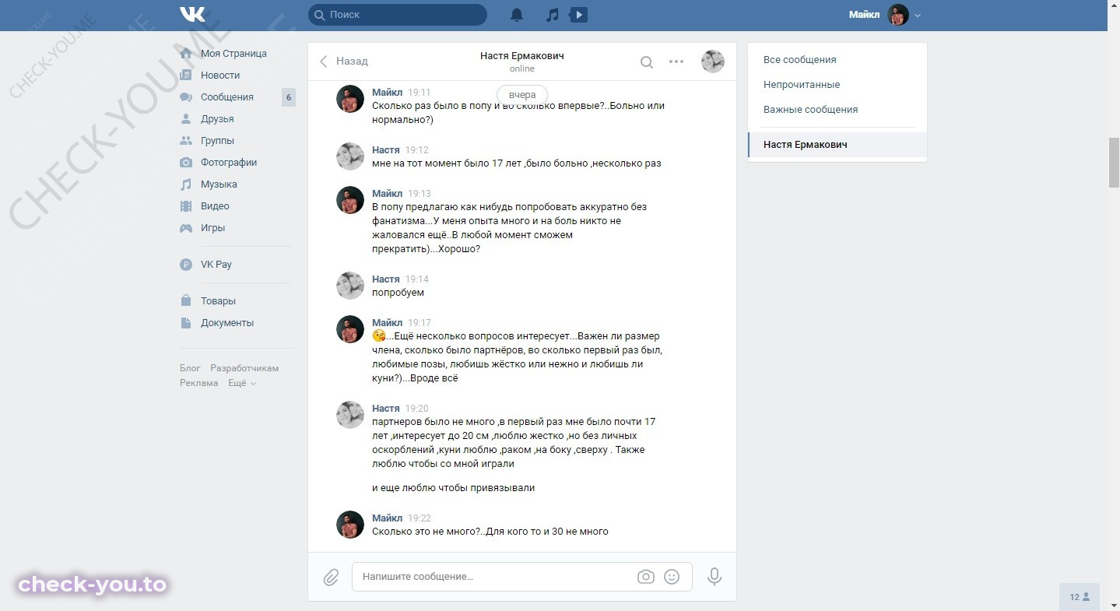Open emoji smiley picker
Image resolution: width=1120 pixels, height=611 pixels.
click(x=672, y=577)
